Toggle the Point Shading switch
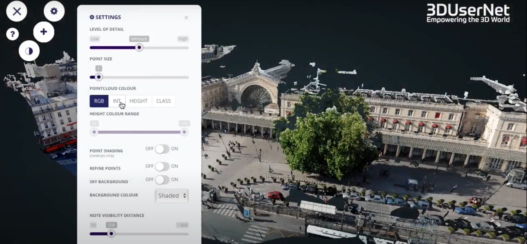 click(x=162, y=149)
